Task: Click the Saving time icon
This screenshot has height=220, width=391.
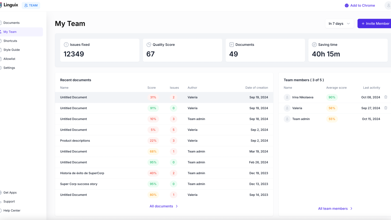Action: tap(314, 45)
